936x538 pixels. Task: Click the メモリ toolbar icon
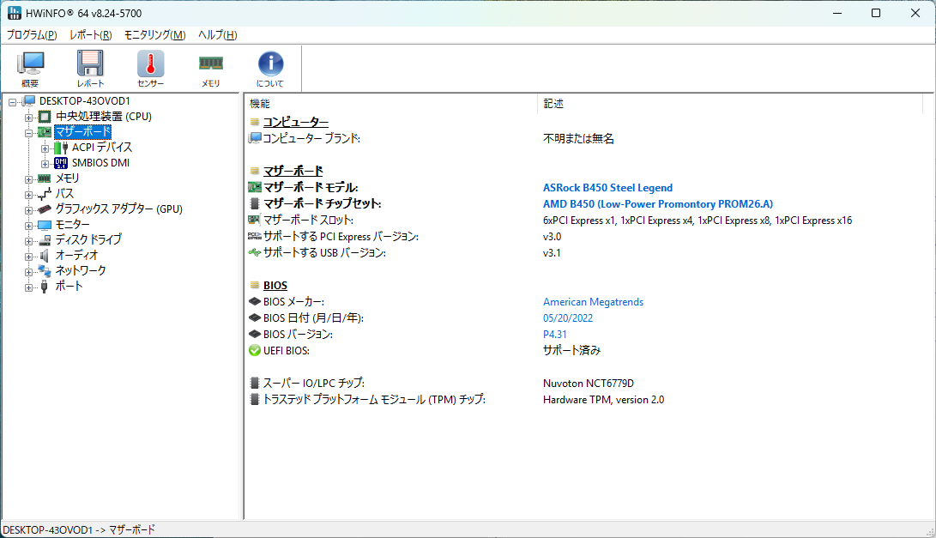pos(210,69)
